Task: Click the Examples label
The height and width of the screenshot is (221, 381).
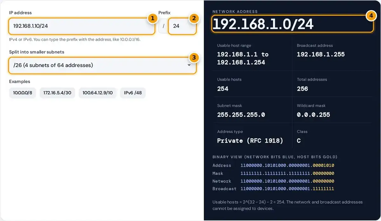Action: point(20,82)
